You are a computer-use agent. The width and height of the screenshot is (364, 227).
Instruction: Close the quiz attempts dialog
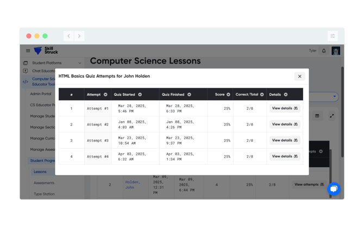pyautogui.click(x=299, y=77)
